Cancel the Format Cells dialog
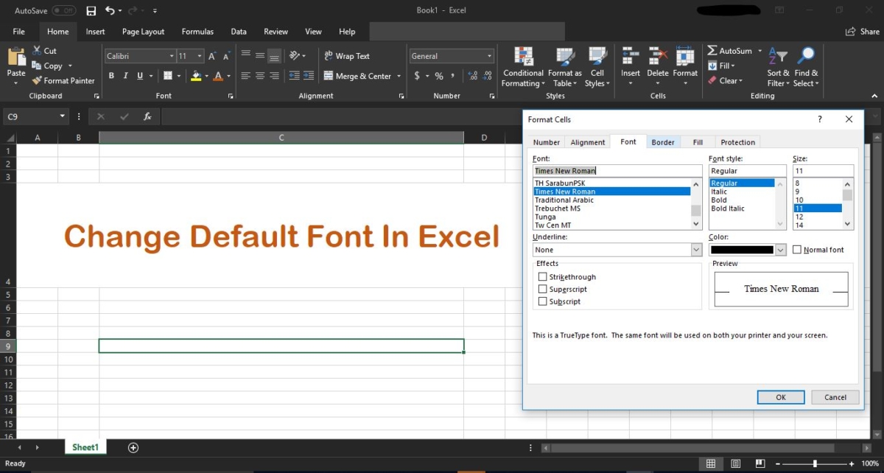The height and width of the screenshot is (473, 884). (x=835, y=396)
